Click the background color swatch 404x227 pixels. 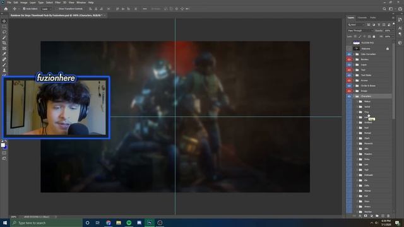point(6,148)
